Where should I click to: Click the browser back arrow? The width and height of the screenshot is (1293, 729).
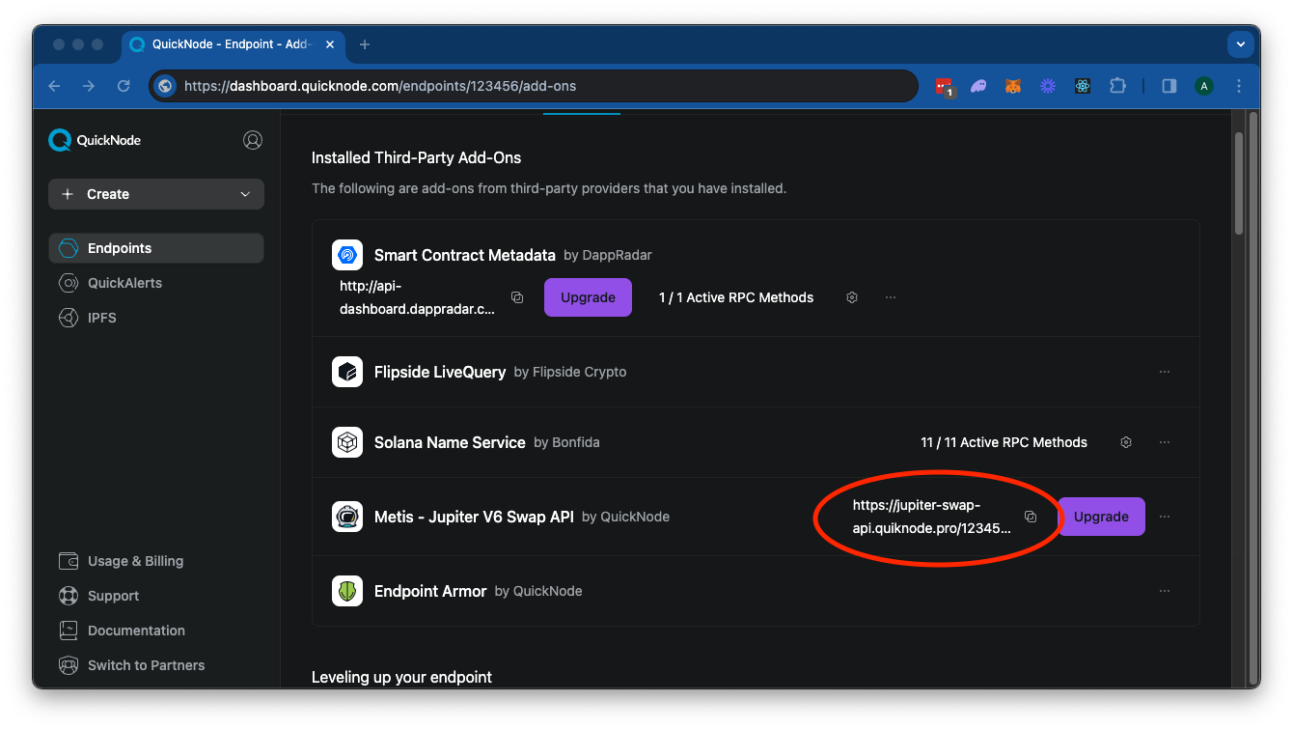54,86
